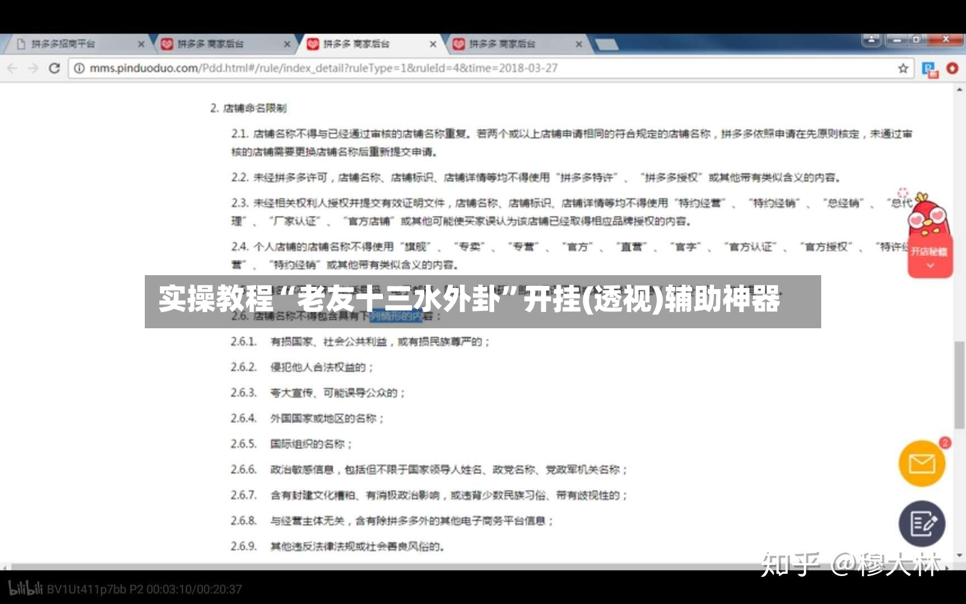Click the heading 2. 店铺命名限制
Image resolution: width=966 pixels, height=604 pixels.
(x=248, y=108)
